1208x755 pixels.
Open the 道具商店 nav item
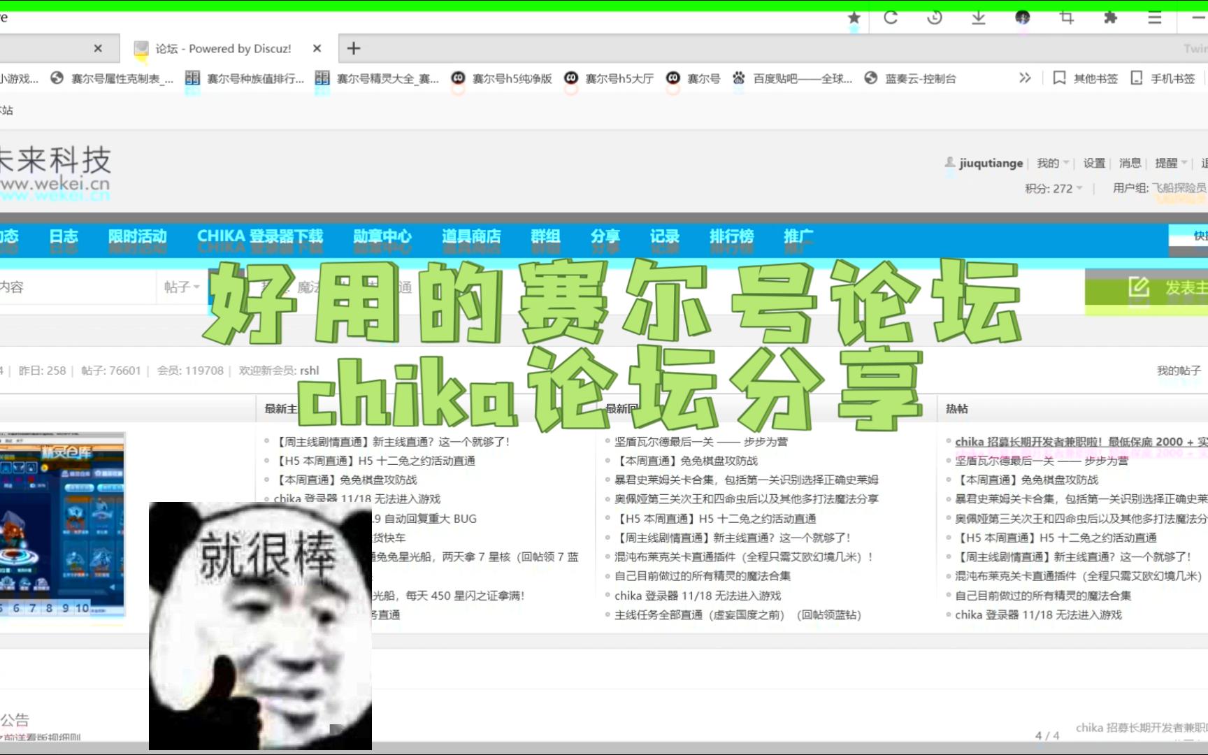(x=471, y=236)
